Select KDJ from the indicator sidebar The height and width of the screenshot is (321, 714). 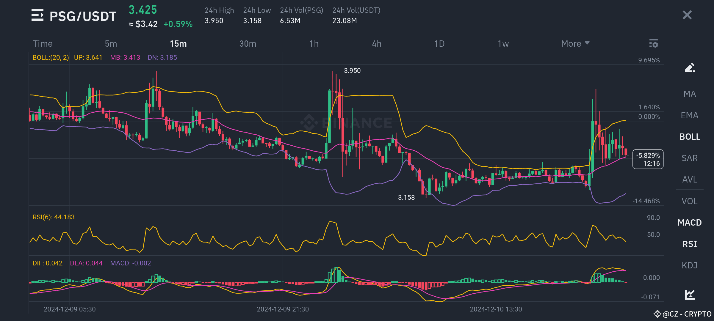690,265
